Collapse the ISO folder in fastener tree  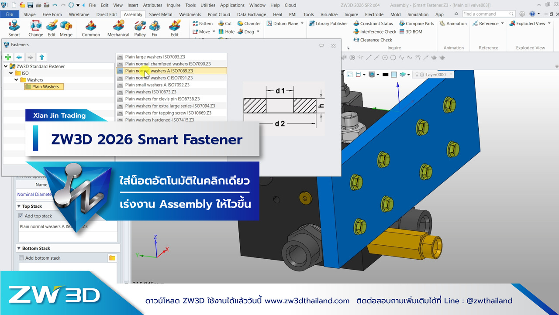coord(11,73)
